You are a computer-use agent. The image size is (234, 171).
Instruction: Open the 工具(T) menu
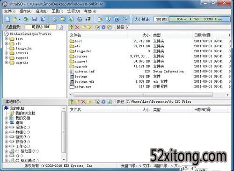point(58,11)
